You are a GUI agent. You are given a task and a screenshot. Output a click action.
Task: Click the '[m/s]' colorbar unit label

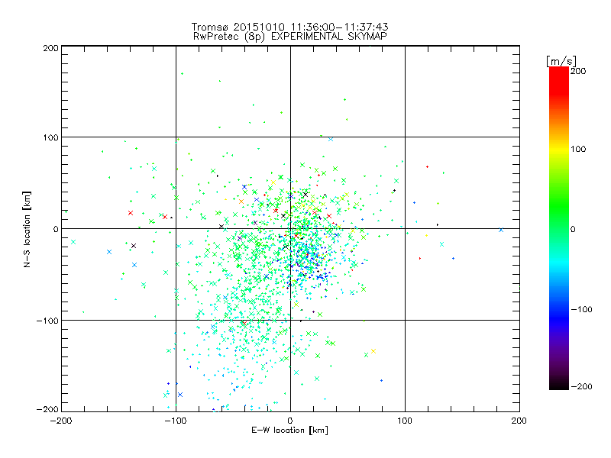point(561,61)
